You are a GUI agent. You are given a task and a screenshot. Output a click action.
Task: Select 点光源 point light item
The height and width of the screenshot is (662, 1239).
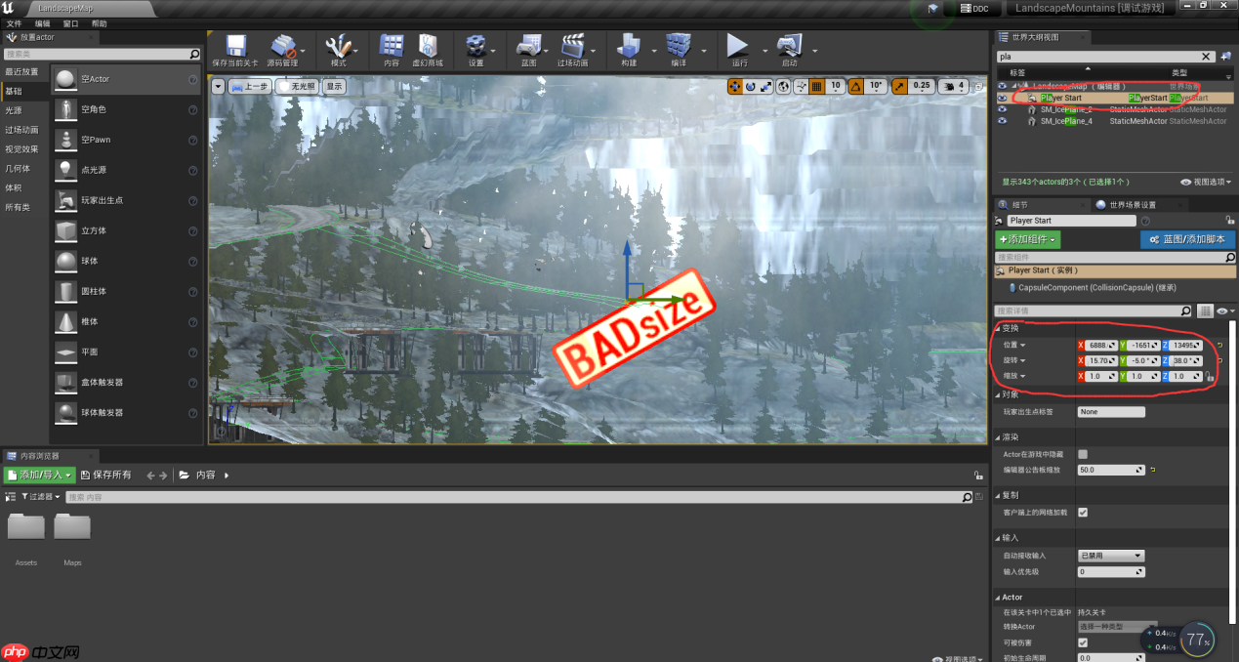click(126, 170)
